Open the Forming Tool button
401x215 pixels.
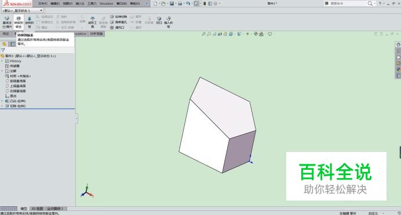tap(92, 22)
